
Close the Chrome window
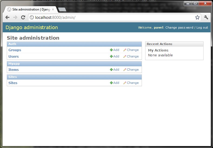coord(205,3)
